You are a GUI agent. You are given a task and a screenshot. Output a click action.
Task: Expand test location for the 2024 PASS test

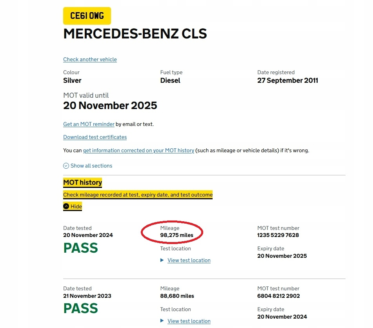point(189,260)
